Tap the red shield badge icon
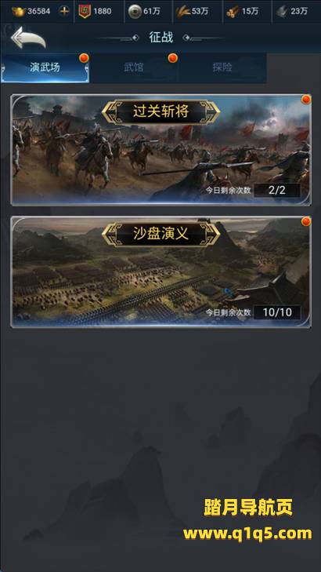The height and width of the screenshot is (572, 321). (x=85, y=11)
